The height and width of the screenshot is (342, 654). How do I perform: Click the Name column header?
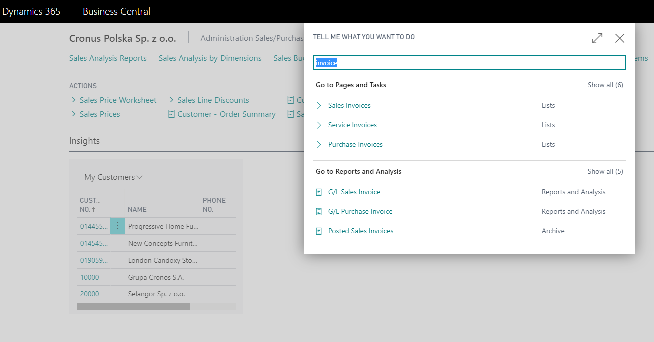(137, 209)
